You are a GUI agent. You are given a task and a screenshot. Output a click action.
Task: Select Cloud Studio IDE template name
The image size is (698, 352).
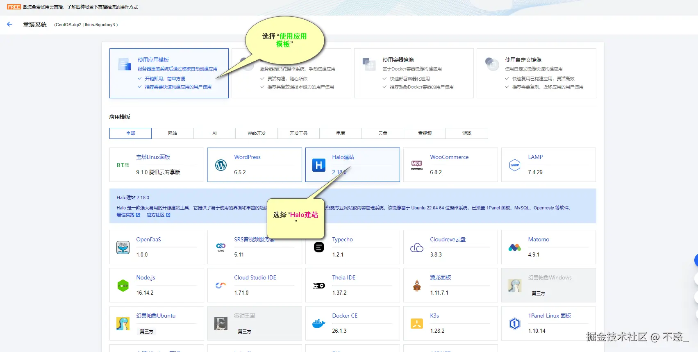coord(255,277)
